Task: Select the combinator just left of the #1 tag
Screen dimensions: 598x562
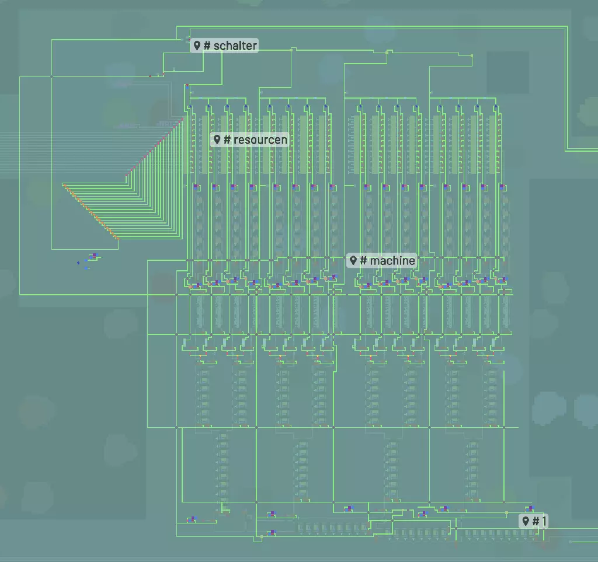Action: click(x=529, y=509)
